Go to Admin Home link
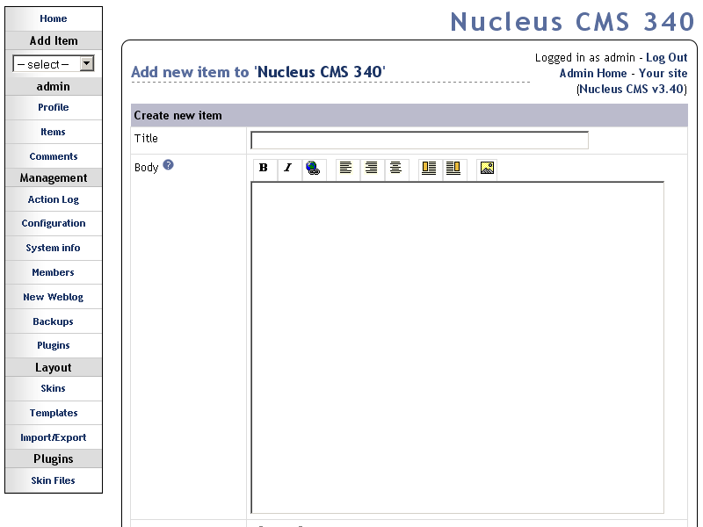 pyautogui.click(x=592, y=74)
